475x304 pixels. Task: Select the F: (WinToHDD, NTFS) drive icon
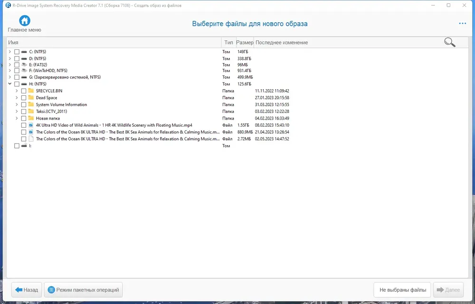(24, 71)
